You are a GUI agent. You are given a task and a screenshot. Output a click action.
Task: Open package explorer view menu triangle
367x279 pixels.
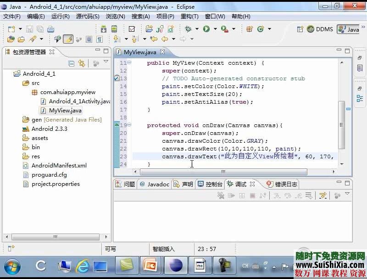[106, 62]
